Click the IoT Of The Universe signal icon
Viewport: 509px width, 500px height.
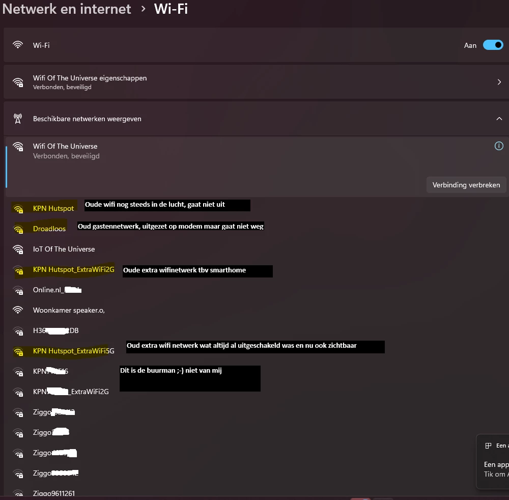tap(18, 249)
